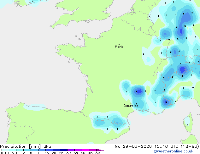Pick legend swatch between 0.5 and 1
This screenshot has width=200, height=154.
coord(13,150)
